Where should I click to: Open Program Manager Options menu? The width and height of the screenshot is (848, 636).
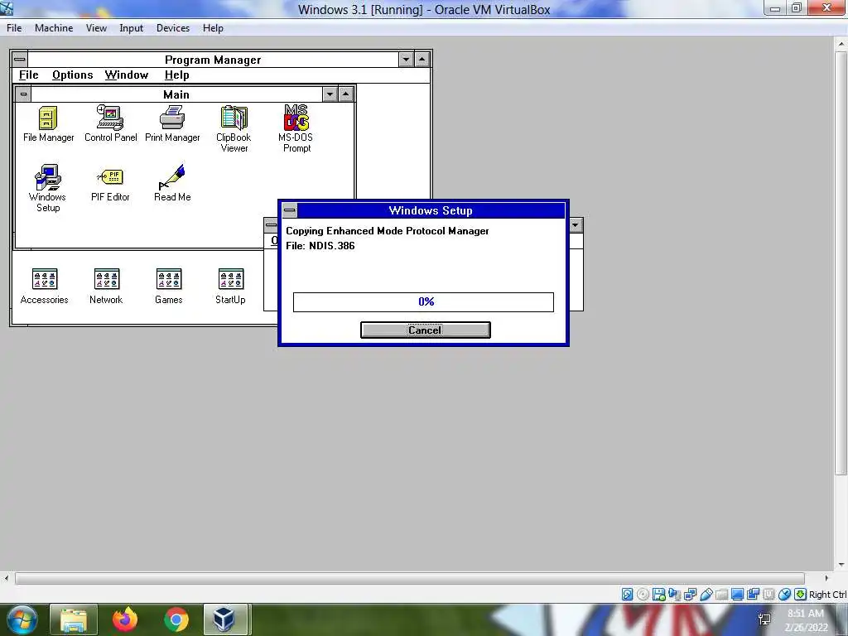click(x=73, y=75)
